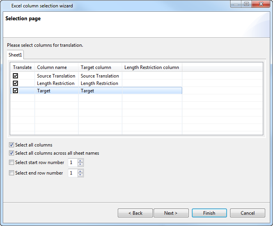Toggle Select all columns across all sheet names
This screenshot has height=226, width=273.
tap(11, 153)
